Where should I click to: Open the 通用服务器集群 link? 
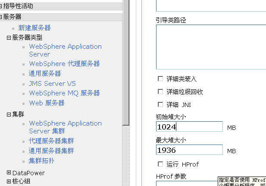(x=51, y=151)
